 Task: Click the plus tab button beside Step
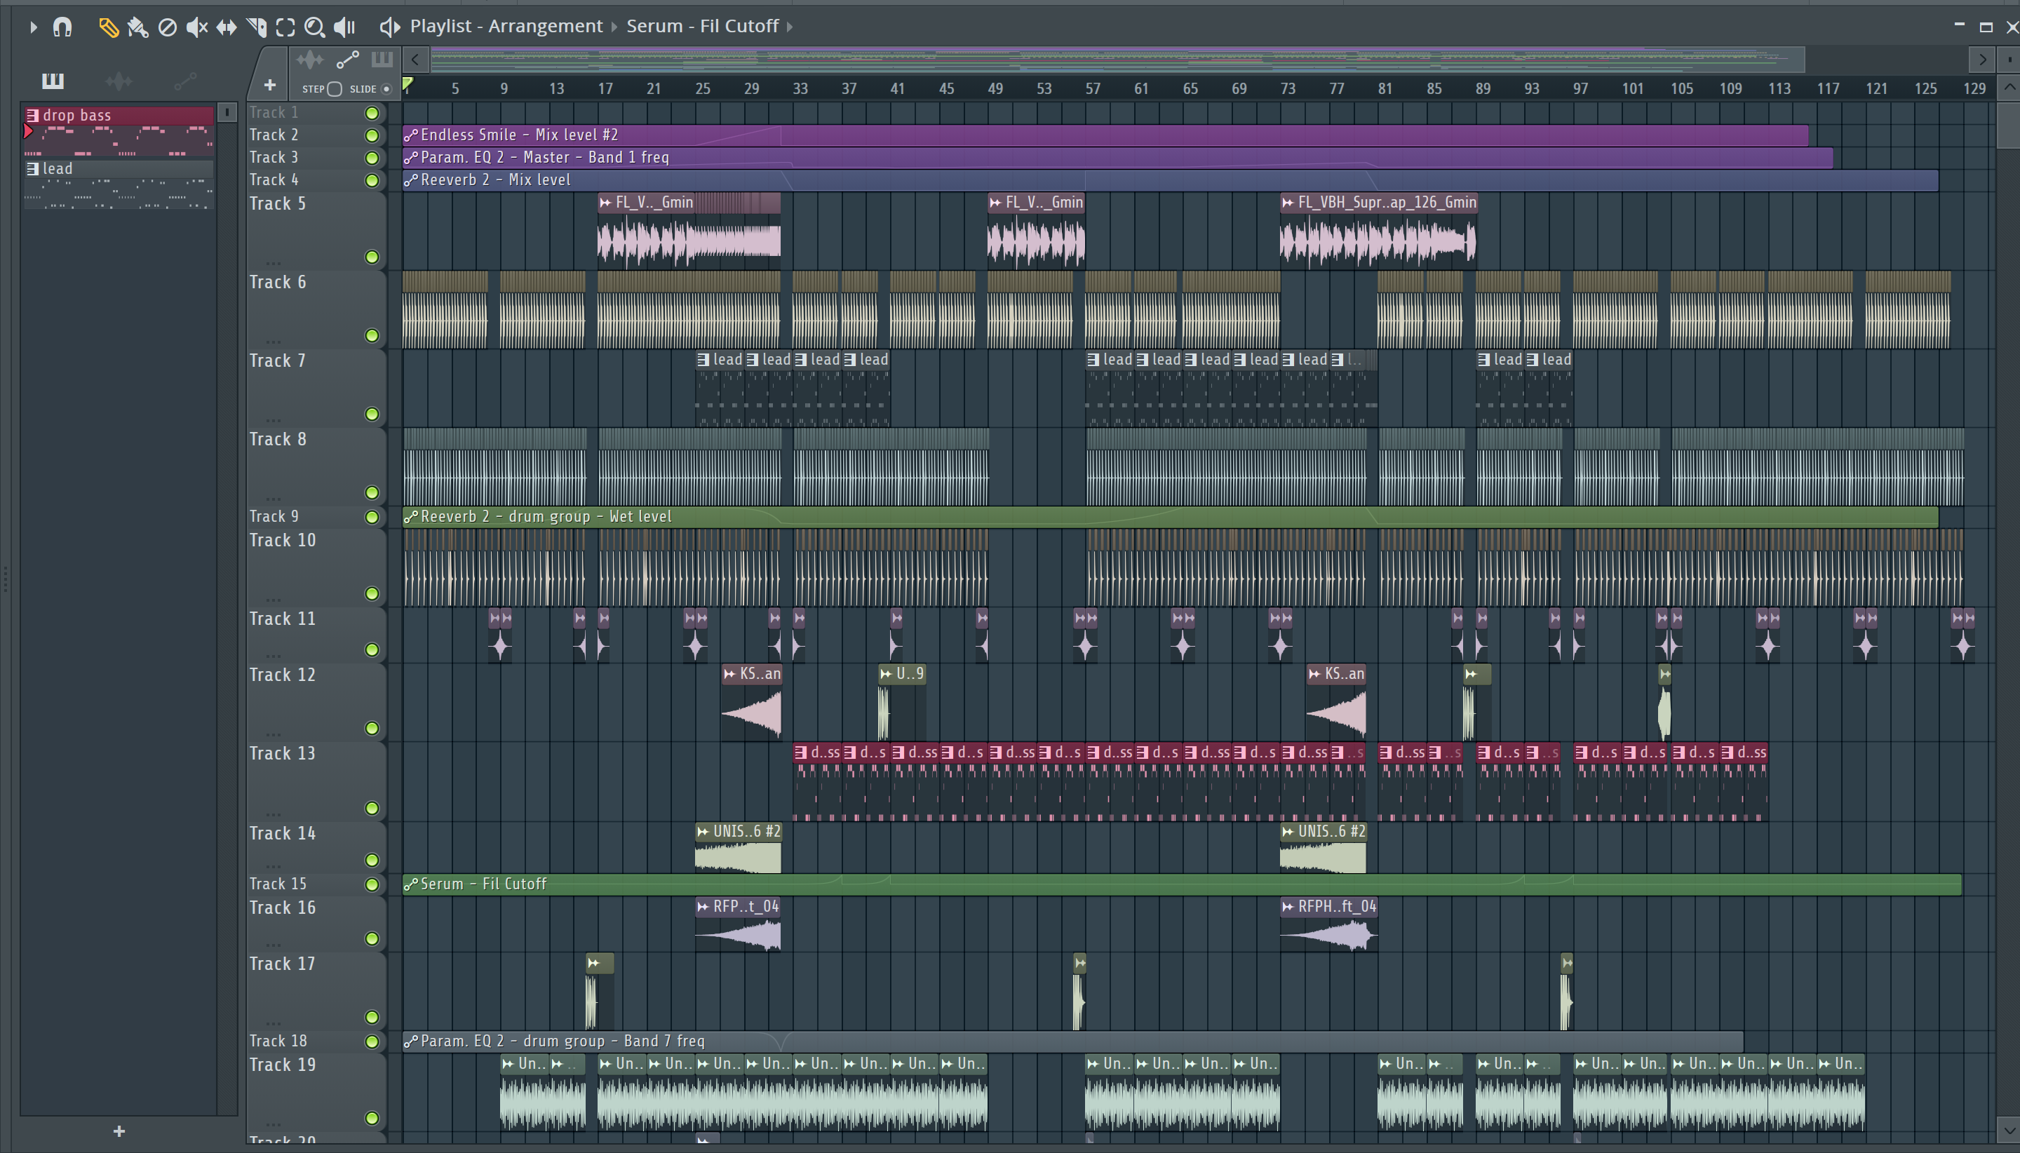click(269, 85)
